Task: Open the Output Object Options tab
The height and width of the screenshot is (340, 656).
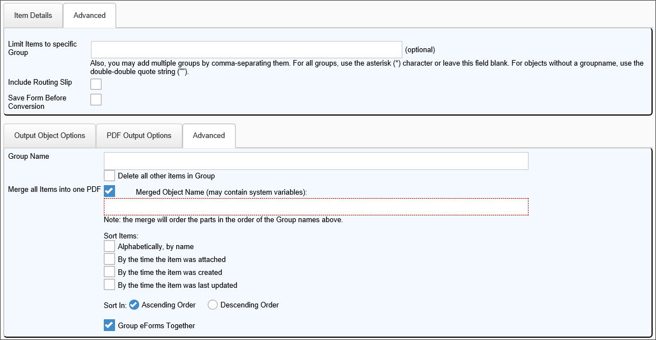Action: point(50,135)
